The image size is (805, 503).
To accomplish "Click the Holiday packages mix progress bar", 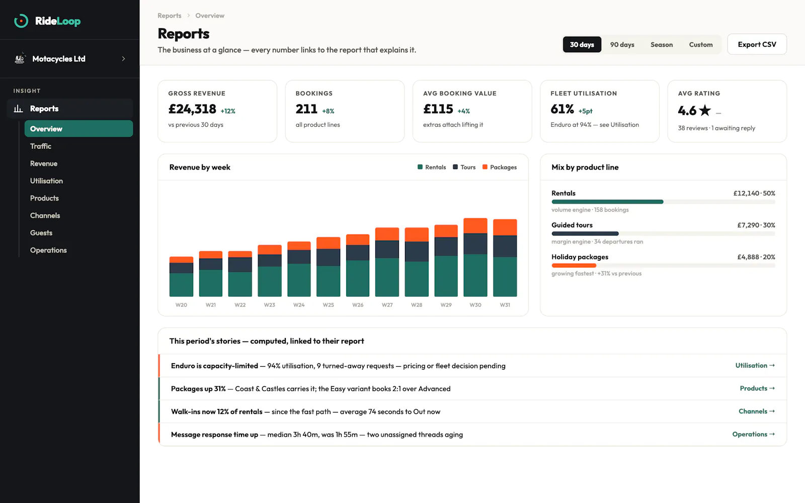I will pyautogui.click(x=663, y=265).
